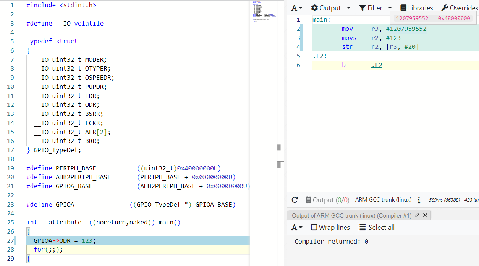This screenshot has width=479, height=266.
Task: Click the Output receipt icon
Action: pyautogui.click(x=308, y=200)
